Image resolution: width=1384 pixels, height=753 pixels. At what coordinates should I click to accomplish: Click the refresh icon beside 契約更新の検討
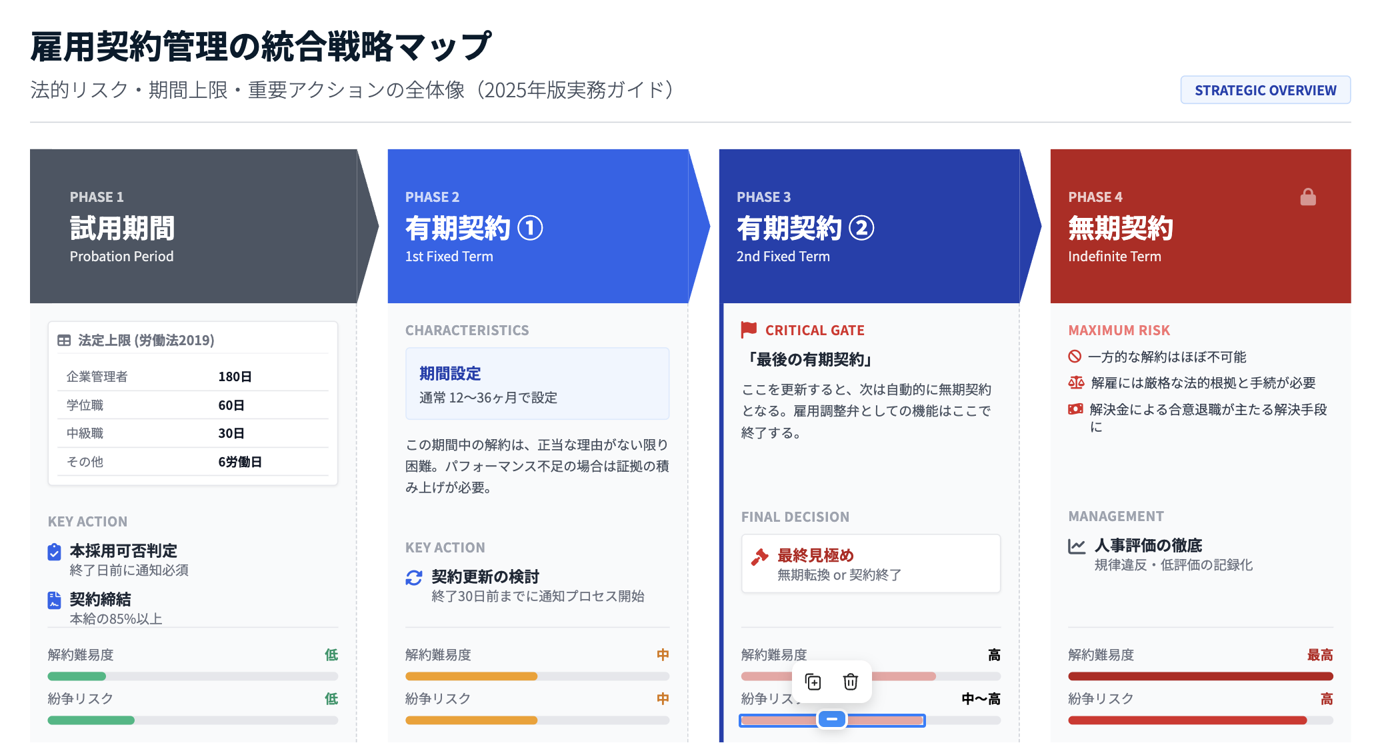pos(414,578)
